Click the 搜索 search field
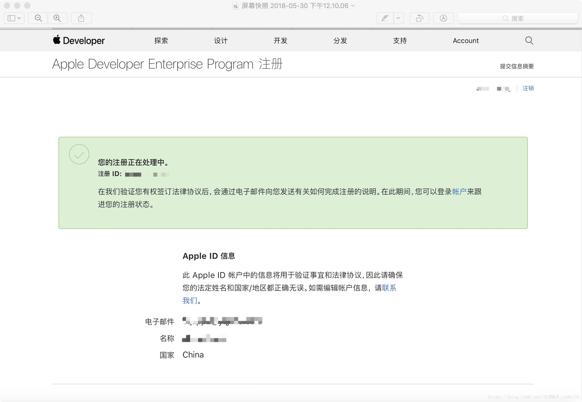 (x=518, y=18)
